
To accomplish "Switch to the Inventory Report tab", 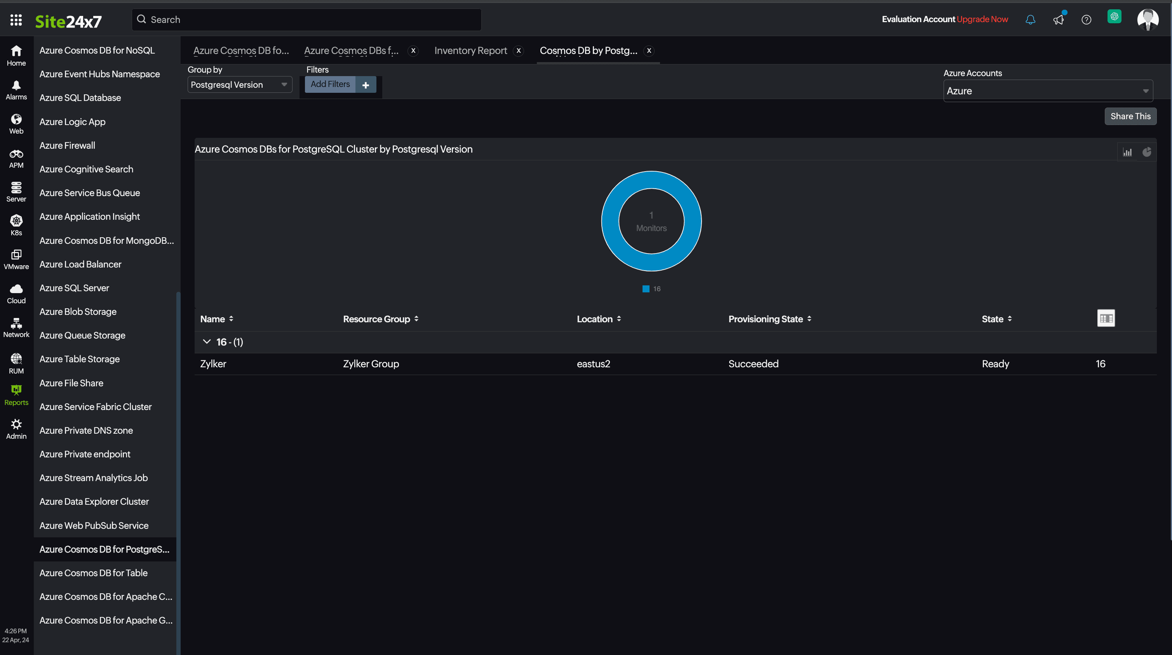I will tap(470, 50).
